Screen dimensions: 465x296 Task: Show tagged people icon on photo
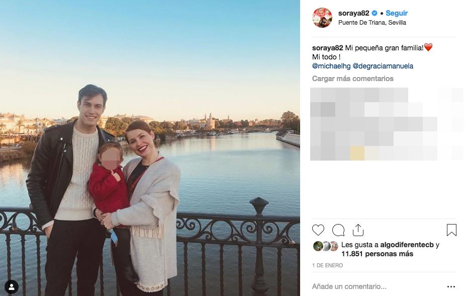pyautogui.click(x=11, y=287)
